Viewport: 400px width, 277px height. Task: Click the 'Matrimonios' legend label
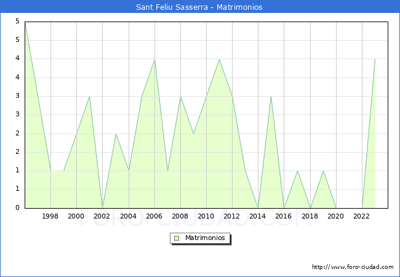205,238
